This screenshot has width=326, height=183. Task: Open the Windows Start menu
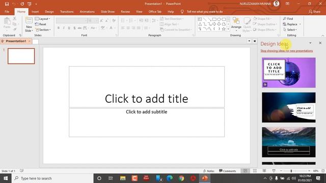point(6,178)
